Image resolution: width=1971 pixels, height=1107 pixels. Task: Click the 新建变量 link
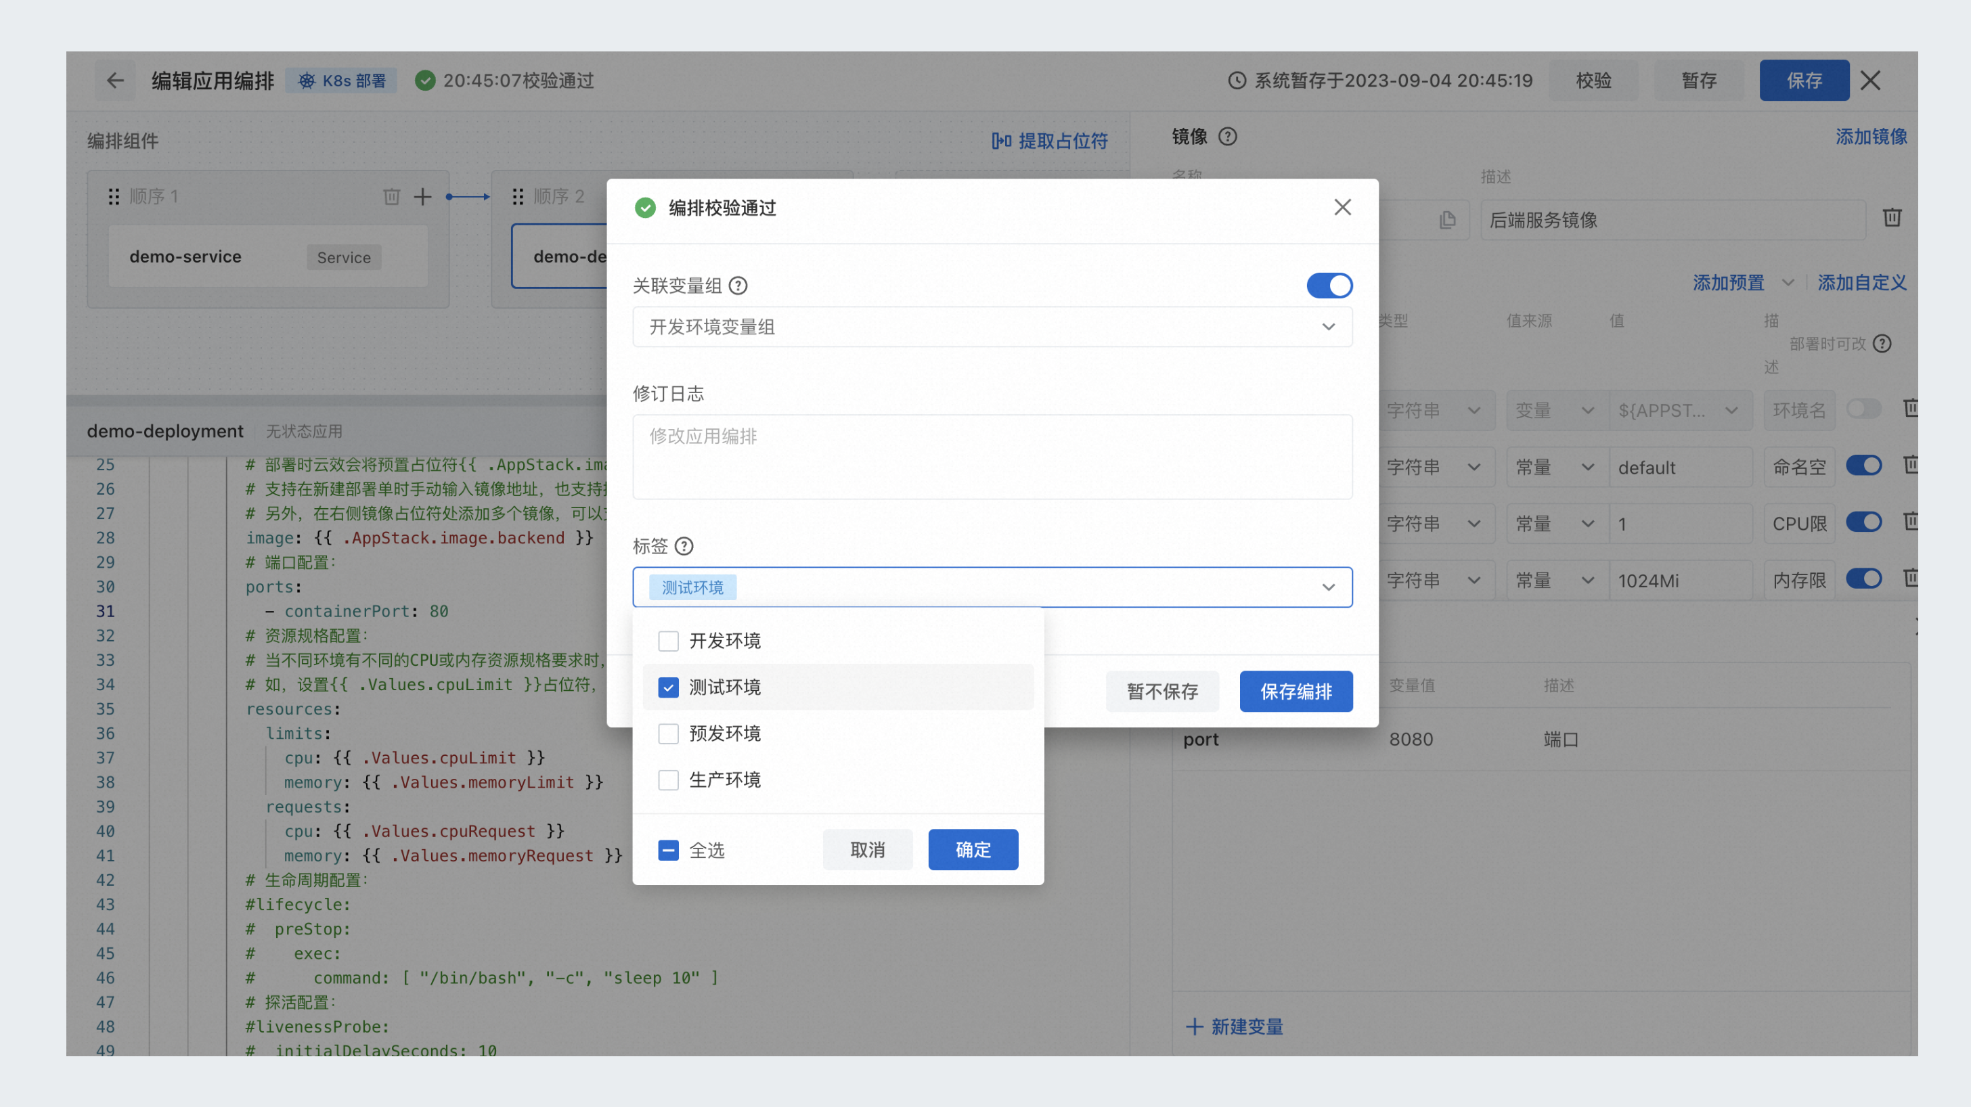pyautogui.click(x=1246, y=1026)
